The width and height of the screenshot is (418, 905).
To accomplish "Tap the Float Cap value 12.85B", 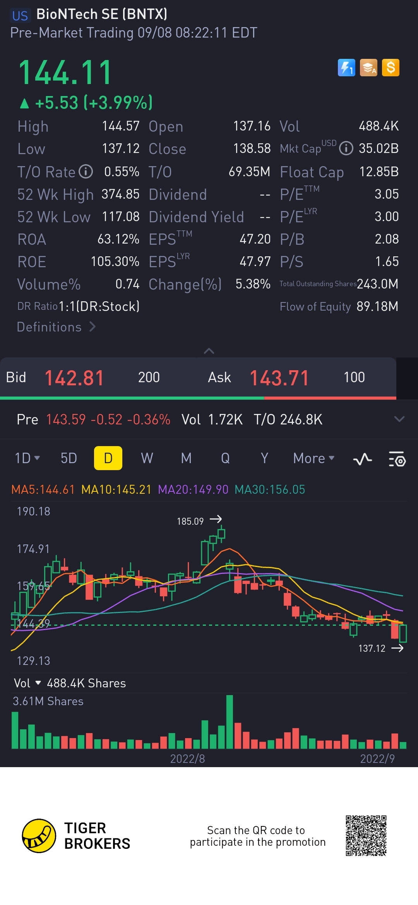I will tap(379, 172).
